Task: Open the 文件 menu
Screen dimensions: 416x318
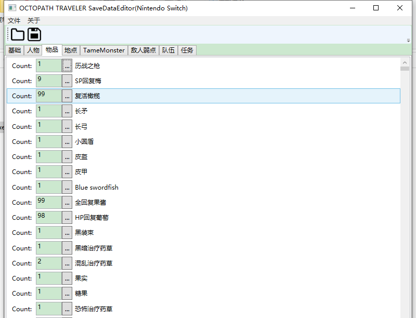Action: [14, 20]
